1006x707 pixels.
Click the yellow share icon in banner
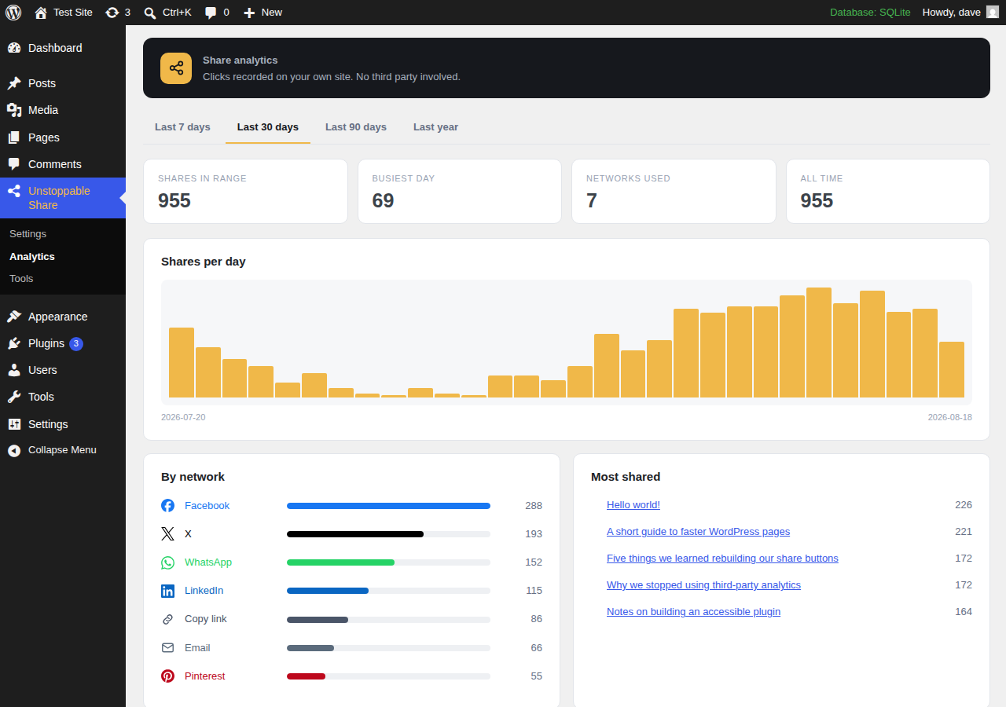[176, 68]
